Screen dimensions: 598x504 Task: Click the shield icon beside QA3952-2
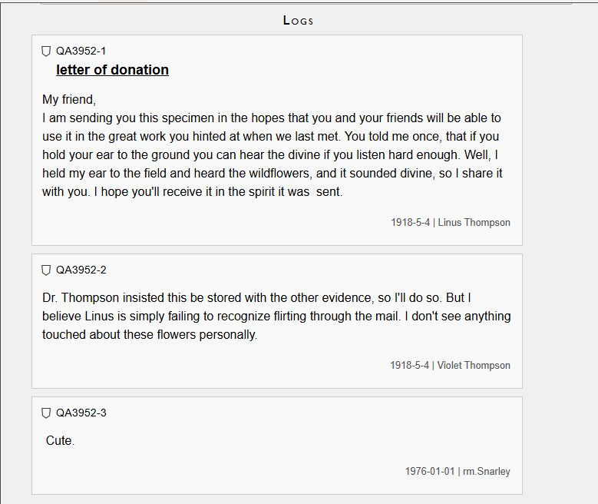46,270
